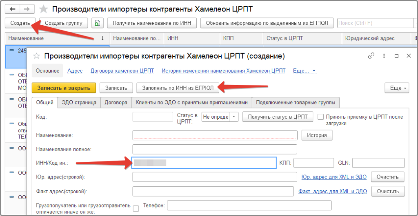
Task: Click Очистить next to Юр. адрес
Action: [388, 177]
